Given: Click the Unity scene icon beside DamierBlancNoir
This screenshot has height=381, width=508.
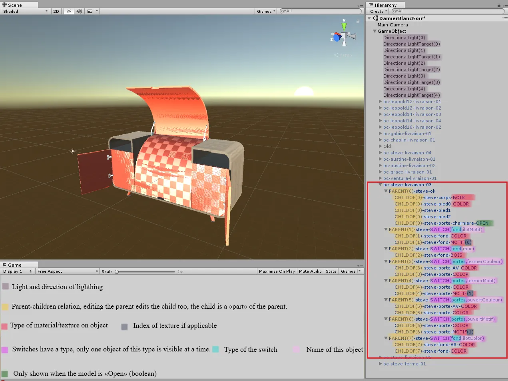Looking at the screenshot, I should (375, 18).
